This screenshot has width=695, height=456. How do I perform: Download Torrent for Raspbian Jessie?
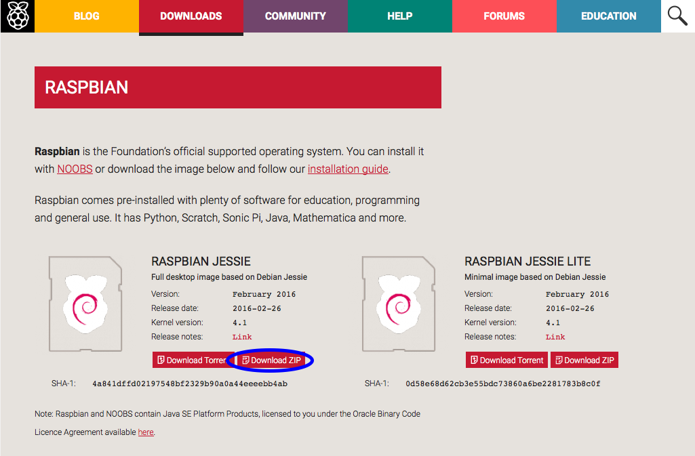tap(193, 360)
